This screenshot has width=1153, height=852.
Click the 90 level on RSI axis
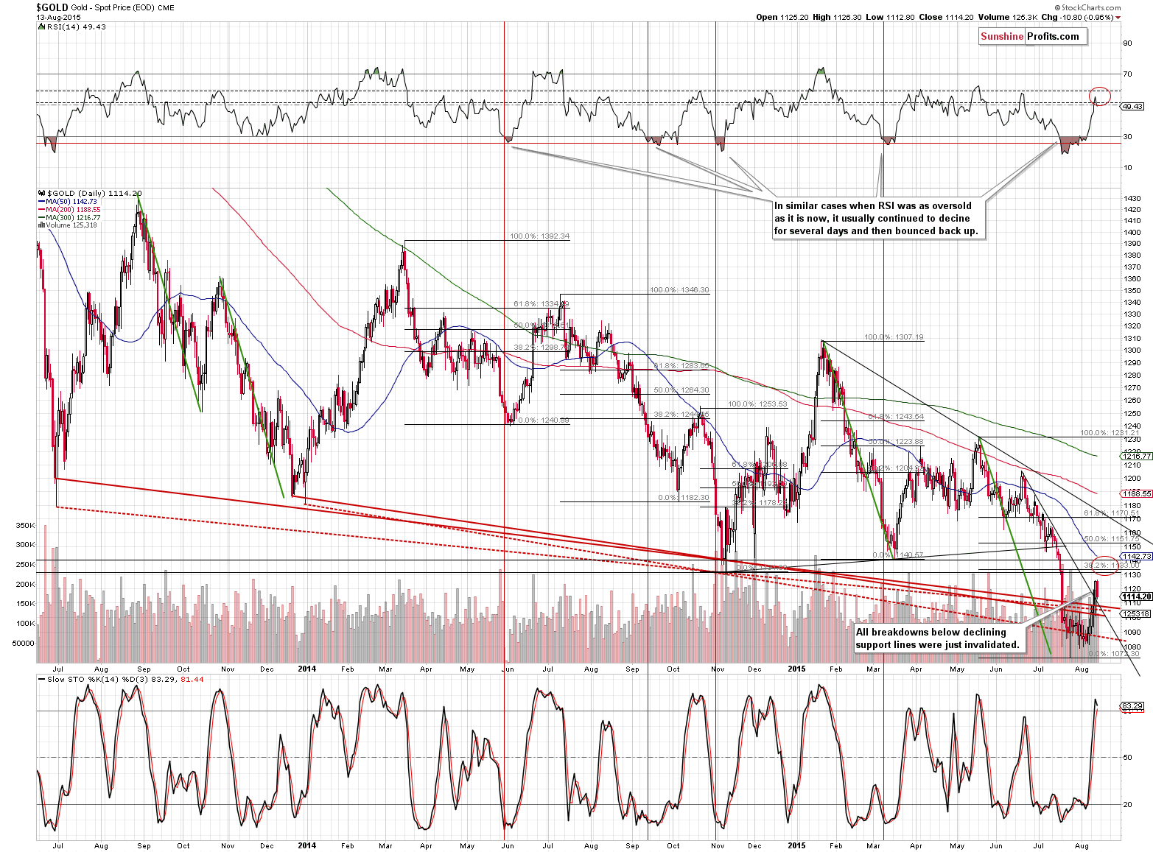[x=1127, y=43]
